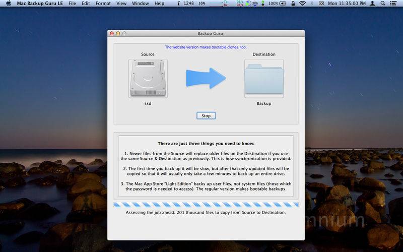Screen dimensions: 403x252
Task: Open Notification Center list icon
Action: [393, 4]
